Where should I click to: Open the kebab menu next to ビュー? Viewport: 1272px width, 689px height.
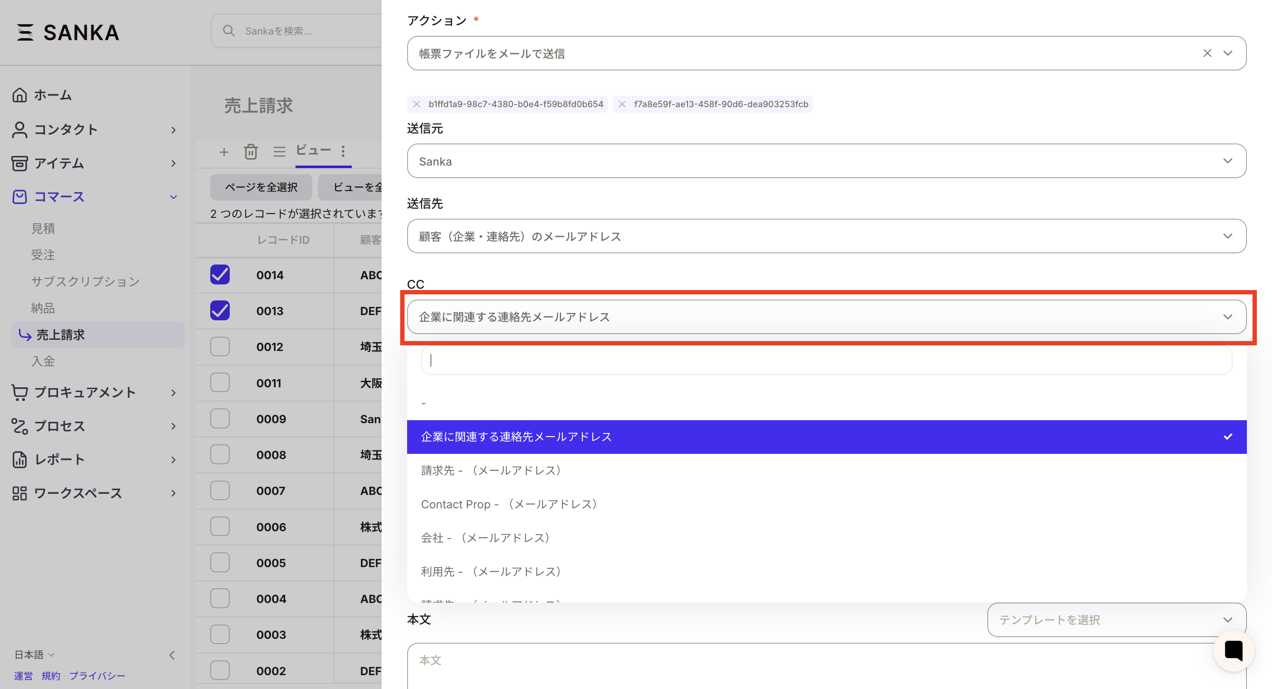pyautogui.click(x=344, y=152)
